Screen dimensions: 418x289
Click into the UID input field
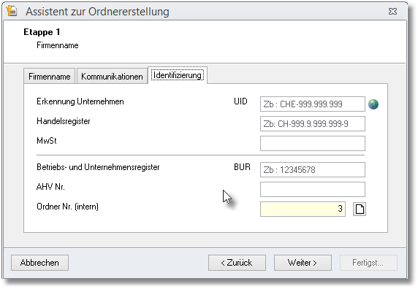click(x=313, y=104)
